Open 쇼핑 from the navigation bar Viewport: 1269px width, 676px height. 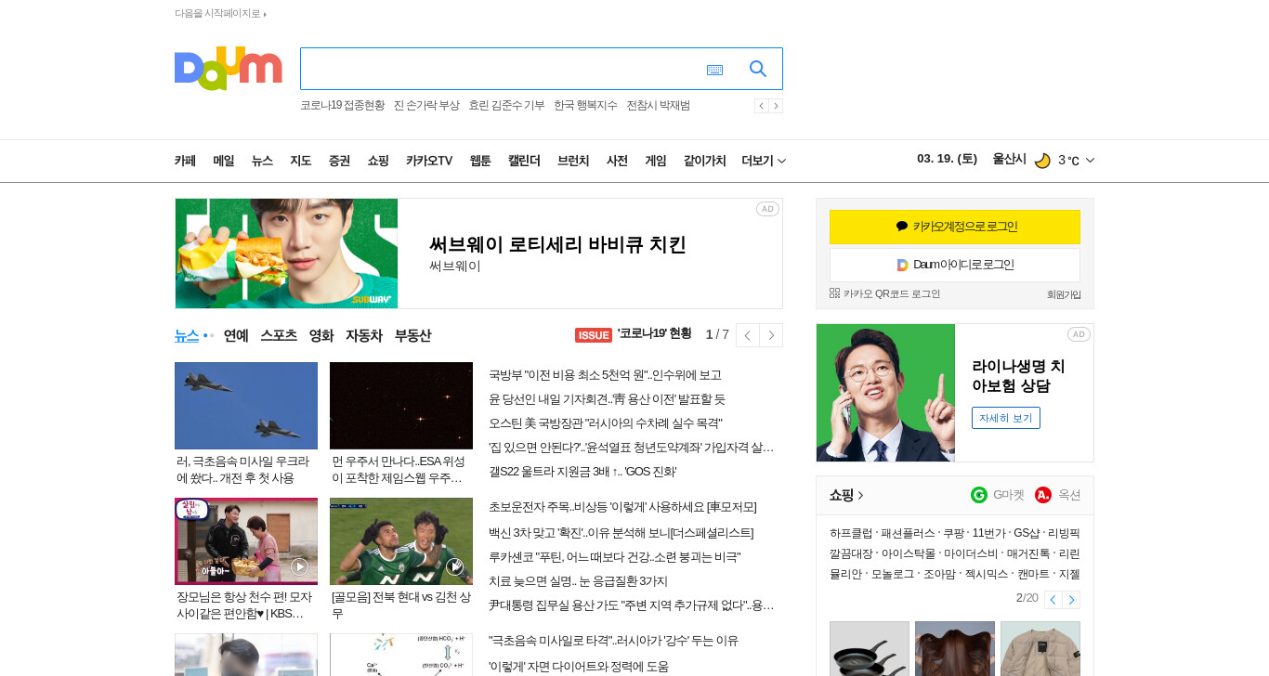377,161
